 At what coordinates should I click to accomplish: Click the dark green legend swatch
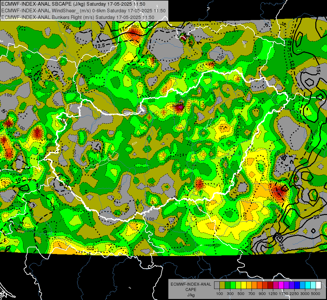click(x=227, y=285)
